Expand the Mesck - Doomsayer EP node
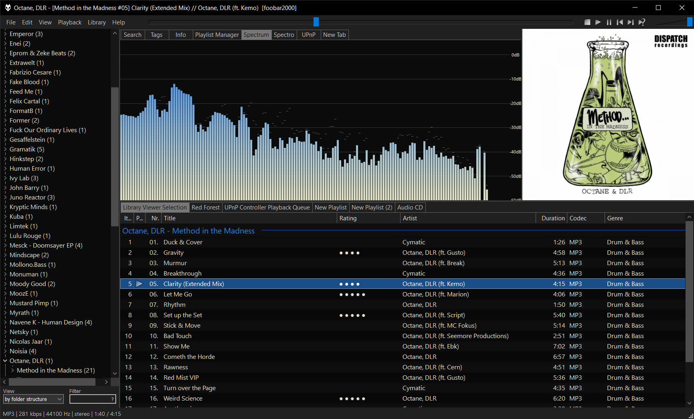Screen dimensions: 694x419 [5, 246]
